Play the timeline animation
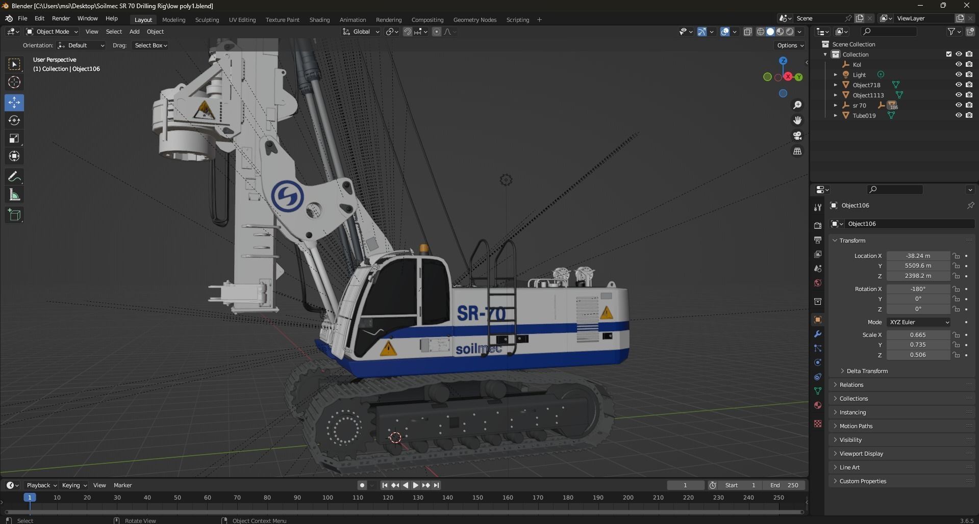Screen dimensions: 979x524 [415, 485]
